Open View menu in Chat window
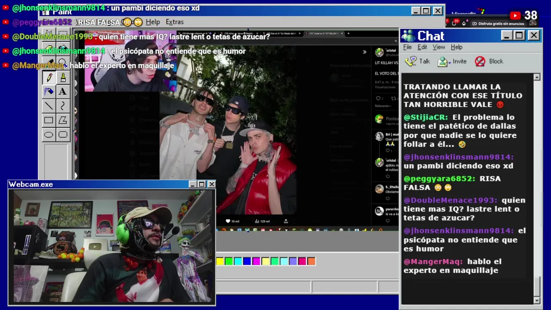Viewport: 551px width, 310px height. pos(439,47)
